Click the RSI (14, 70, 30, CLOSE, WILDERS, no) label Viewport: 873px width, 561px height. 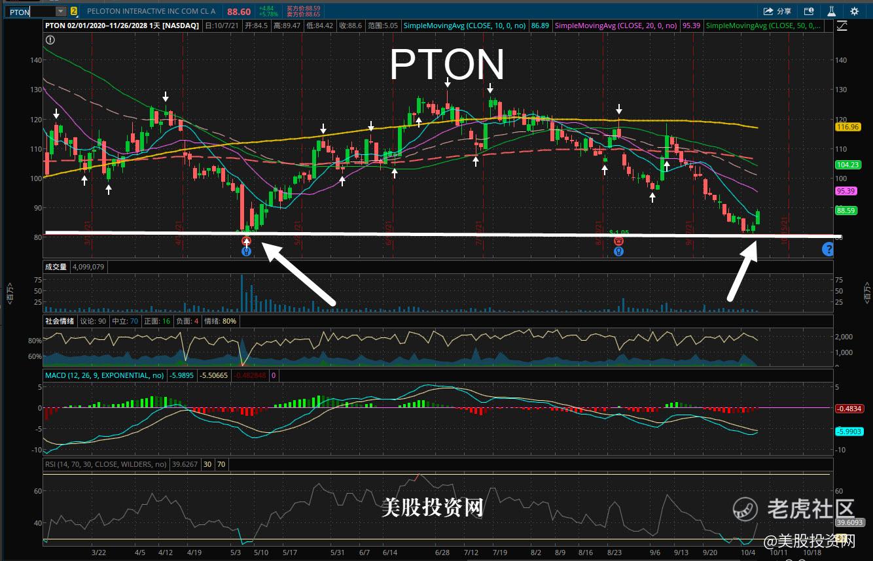pos(105,464)
